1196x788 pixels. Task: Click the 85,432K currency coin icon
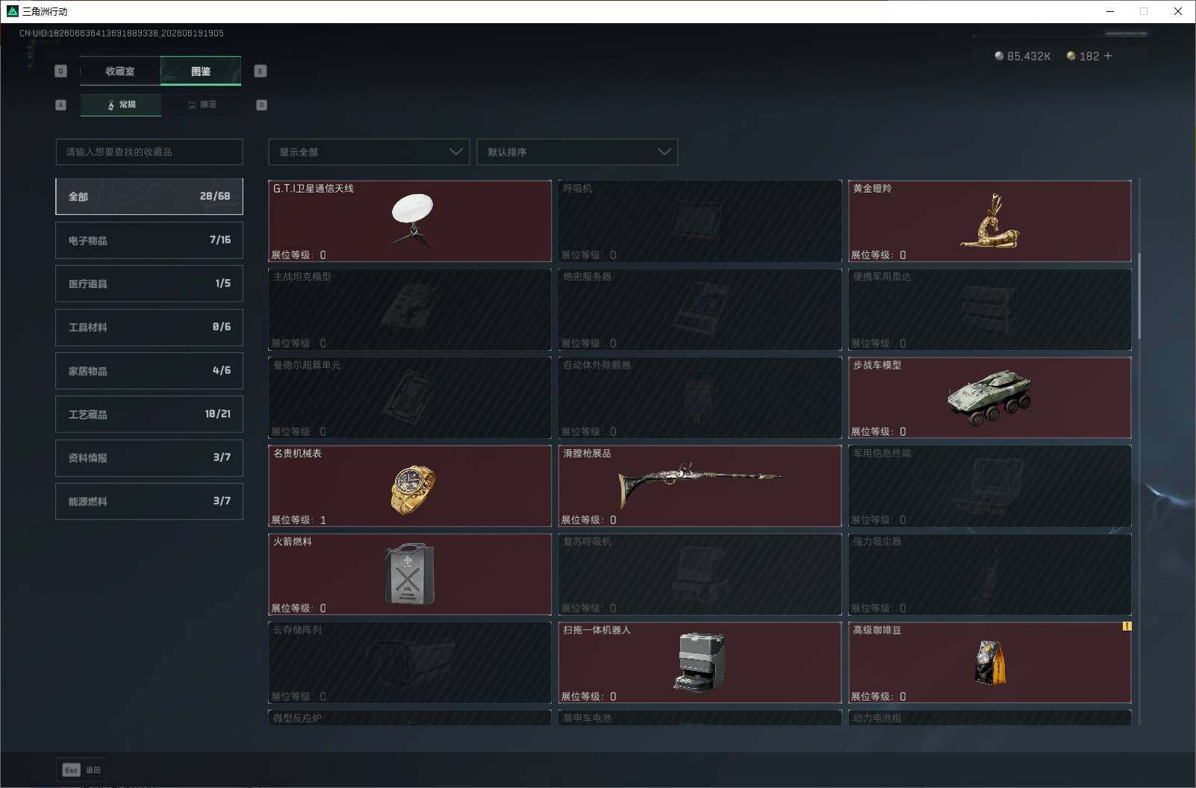point(999,56)
